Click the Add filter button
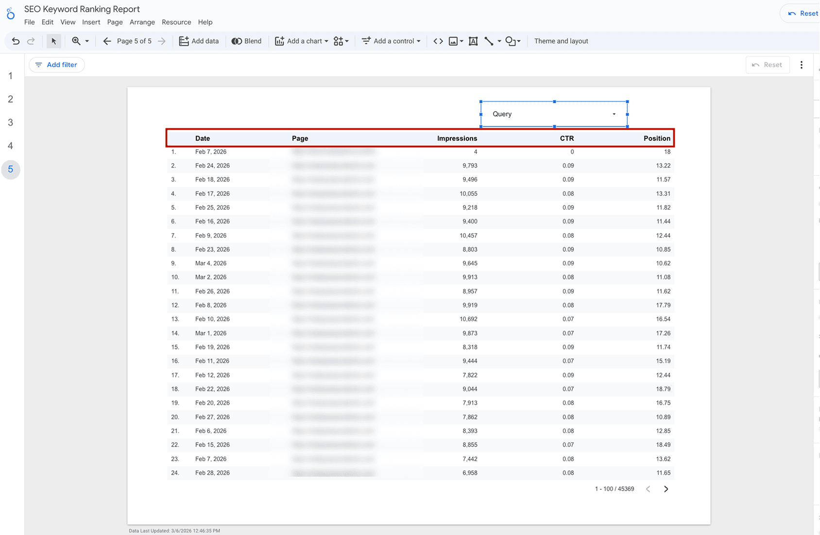820x535 pixels. pos(56,64)
